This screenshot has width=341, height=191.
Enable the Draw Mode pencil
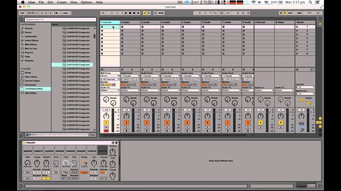(x=281, y=13)
